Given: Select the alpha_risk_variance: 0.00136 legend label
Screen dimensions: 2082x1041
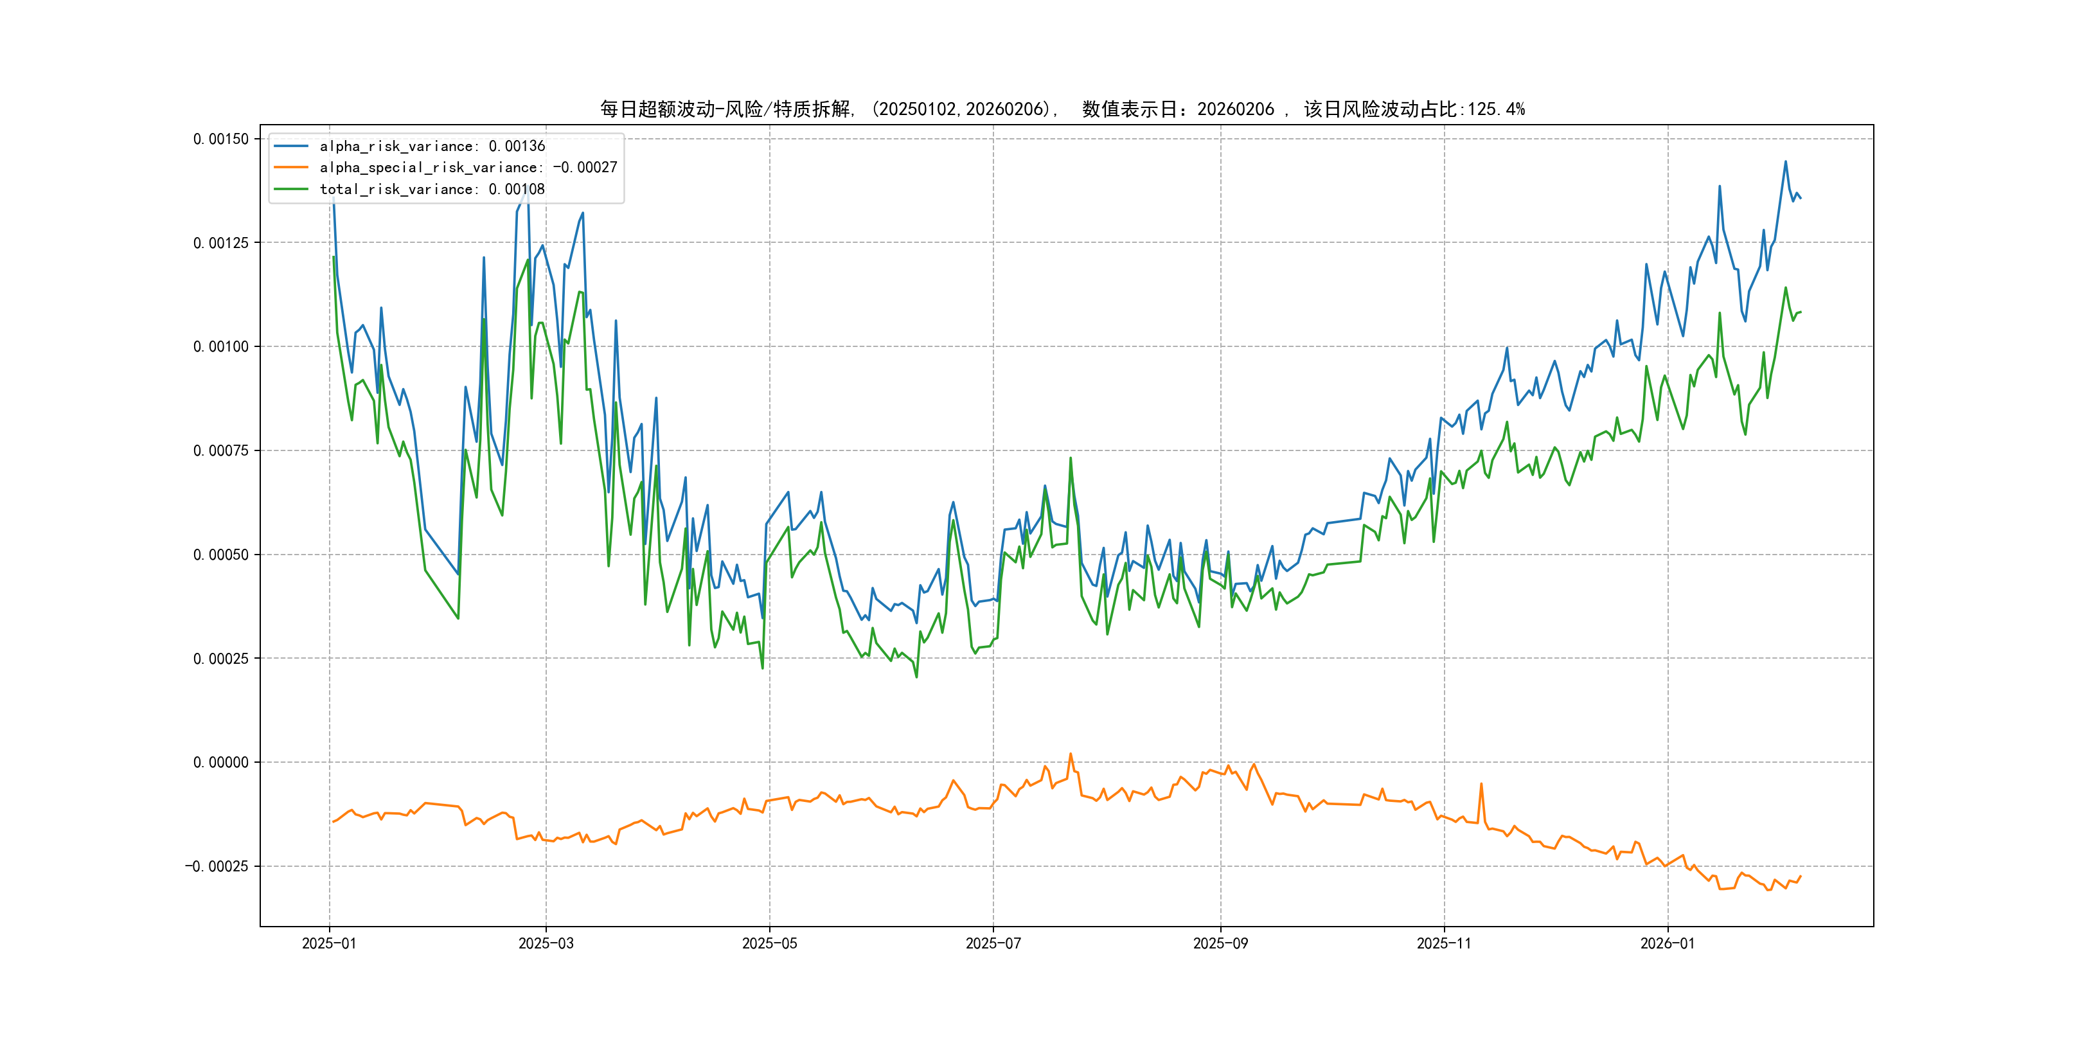Looking at the screenshot, I should click(x=432, y=147).
